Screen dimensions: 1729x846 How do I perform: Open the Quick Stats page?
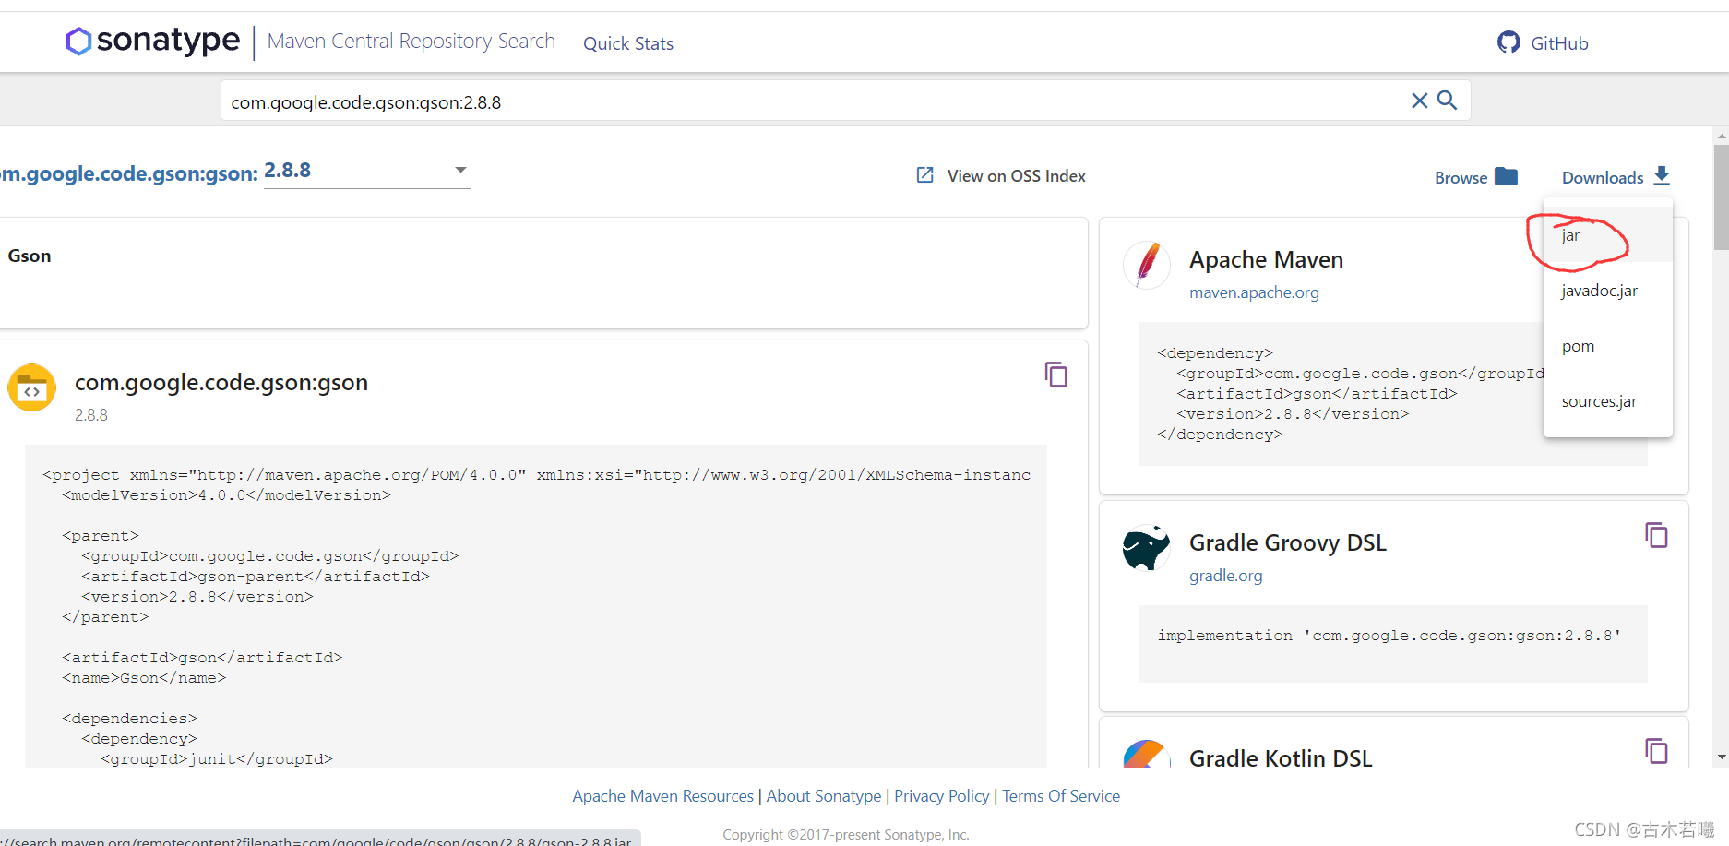628,42
